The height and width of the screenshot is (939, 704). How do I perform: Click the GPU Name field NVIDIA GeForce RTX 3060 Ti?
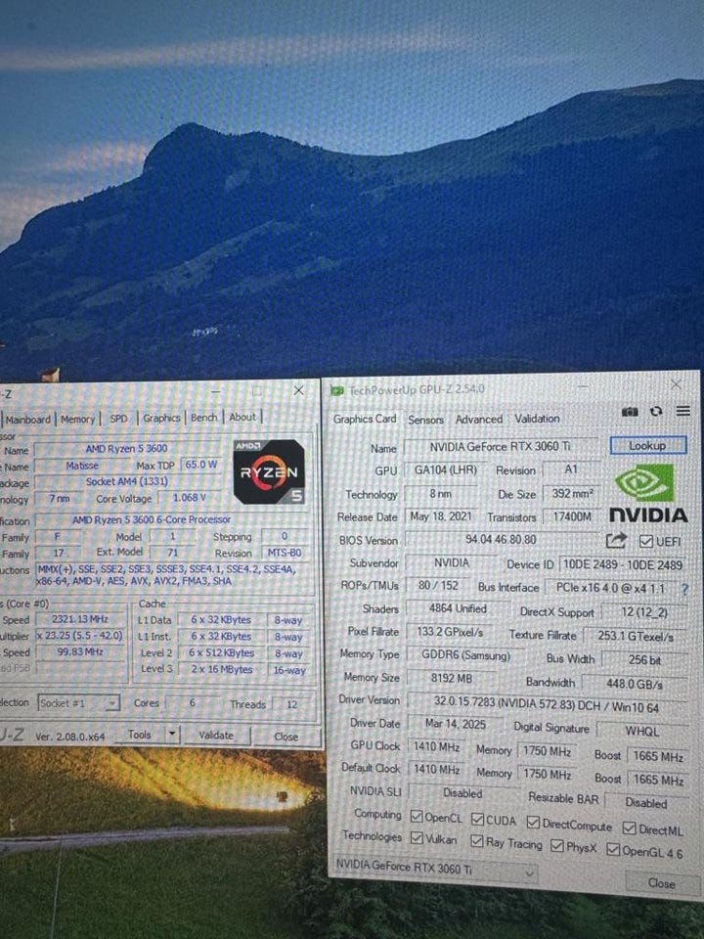coord(500,446)
